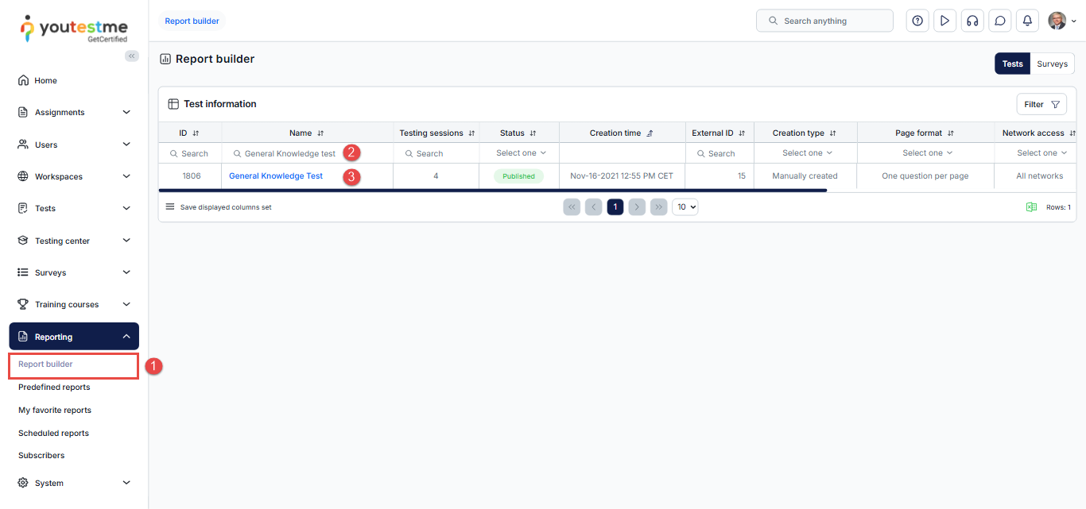Open the chat messages icon
Viewport: 1086px width, 509px height.
tap(1000, 21)
